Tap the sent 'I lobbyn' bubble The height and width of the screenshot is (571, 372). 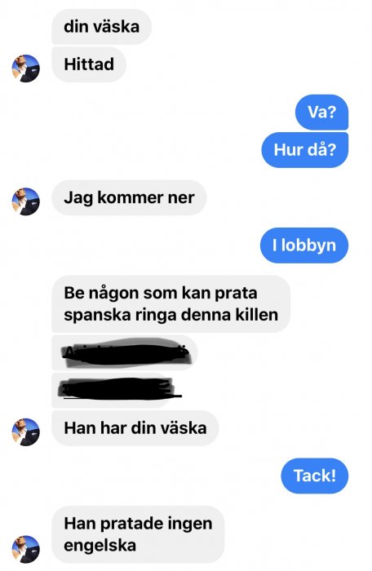click(304, 245)
